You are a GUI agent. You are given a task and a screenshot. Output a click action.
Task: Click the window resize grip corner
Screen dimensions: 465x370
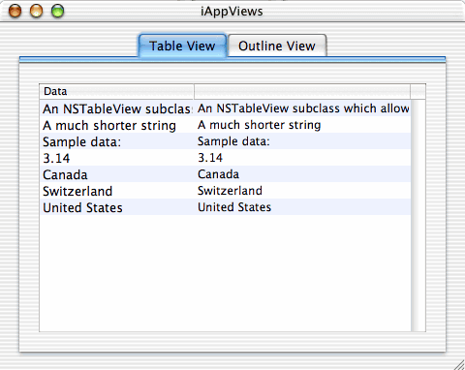click(x=459, y=364)
